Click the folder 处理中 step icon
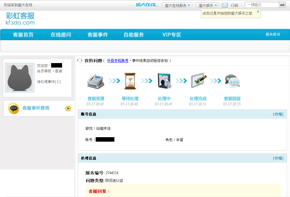Image resolution: width=290 pixels, height=197 pixels. tap(164, 81)
